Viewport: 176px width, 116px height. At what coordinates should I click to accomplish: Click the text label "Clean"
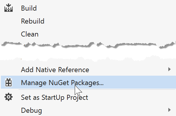click(30, 34)
